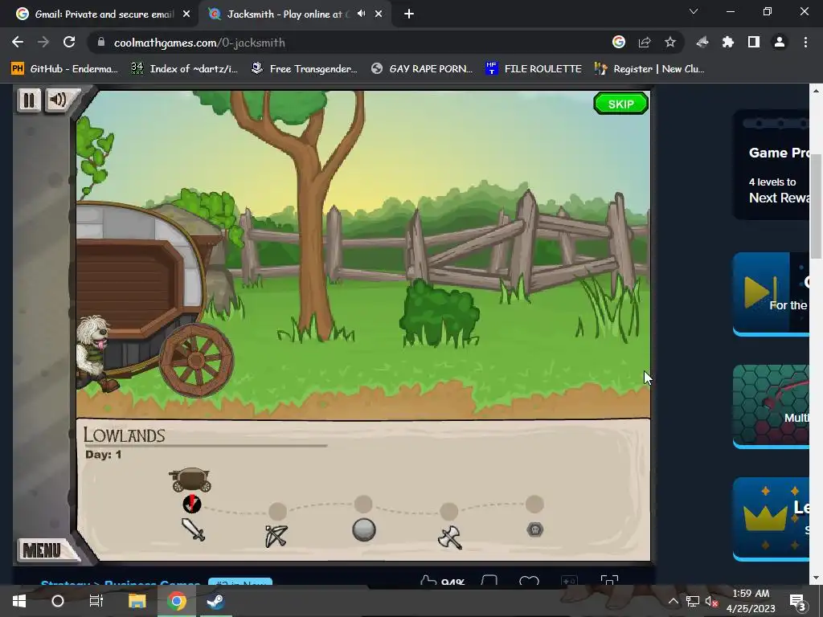Viewport: 823px width, 617px height.
Task: Switch to the Gmail tab
Action: (x=104, y=14)
